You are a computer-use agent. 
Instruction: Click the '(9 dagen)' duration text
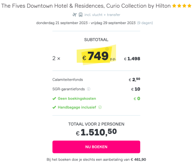click(x=145, y=23)
